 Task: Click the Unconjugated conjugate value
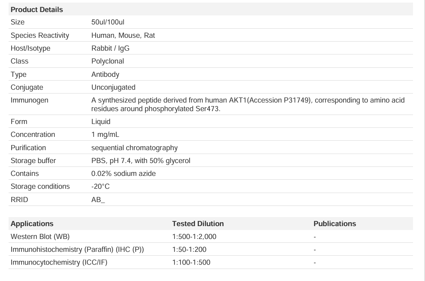113,88
